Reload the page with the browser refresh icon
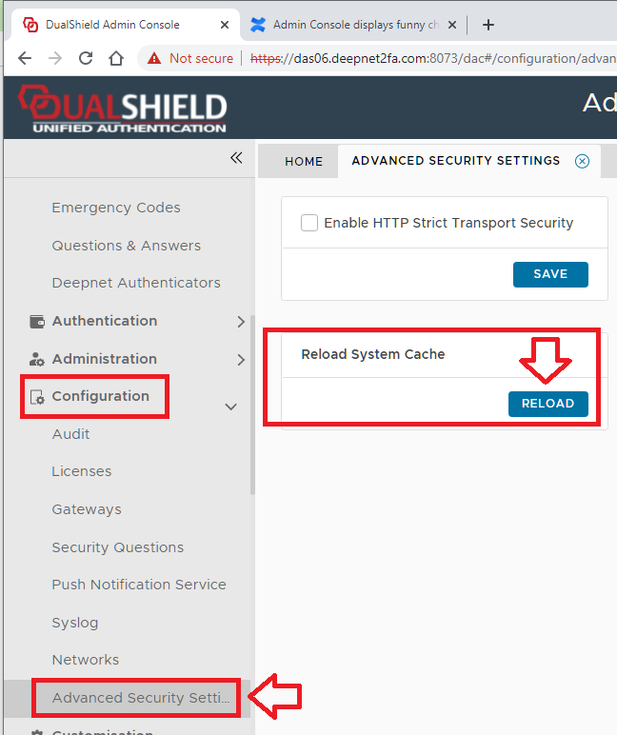 tap(86, 58)
